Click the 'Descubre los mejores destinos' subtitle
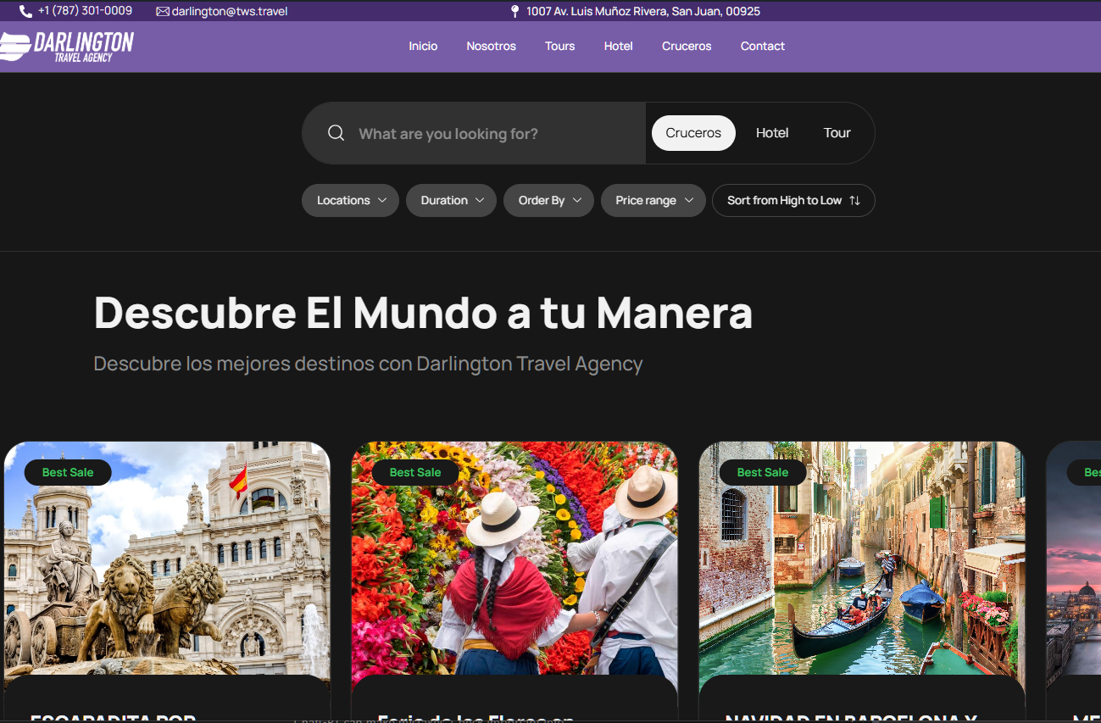 368,364
